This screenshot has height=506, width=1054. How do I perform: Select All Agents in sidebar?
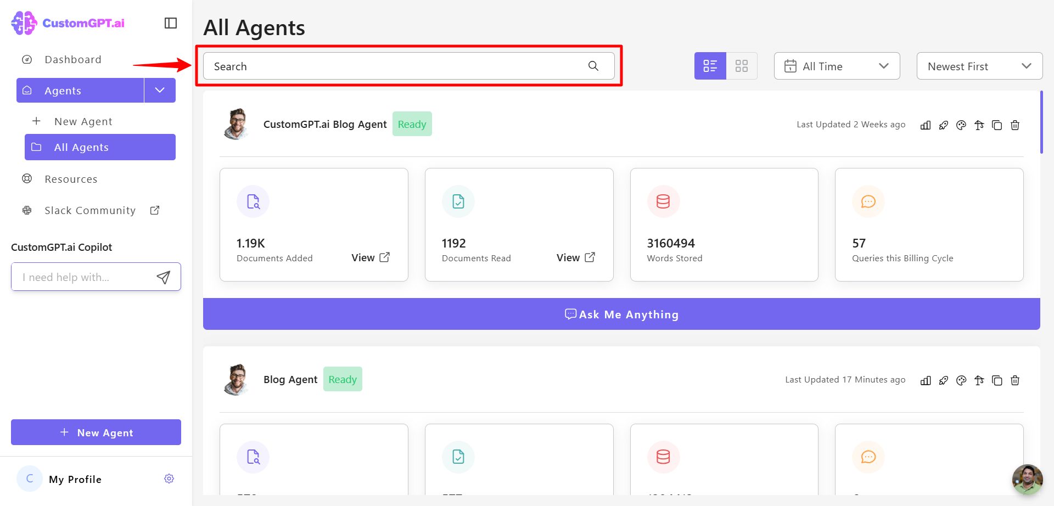[100, 147]
